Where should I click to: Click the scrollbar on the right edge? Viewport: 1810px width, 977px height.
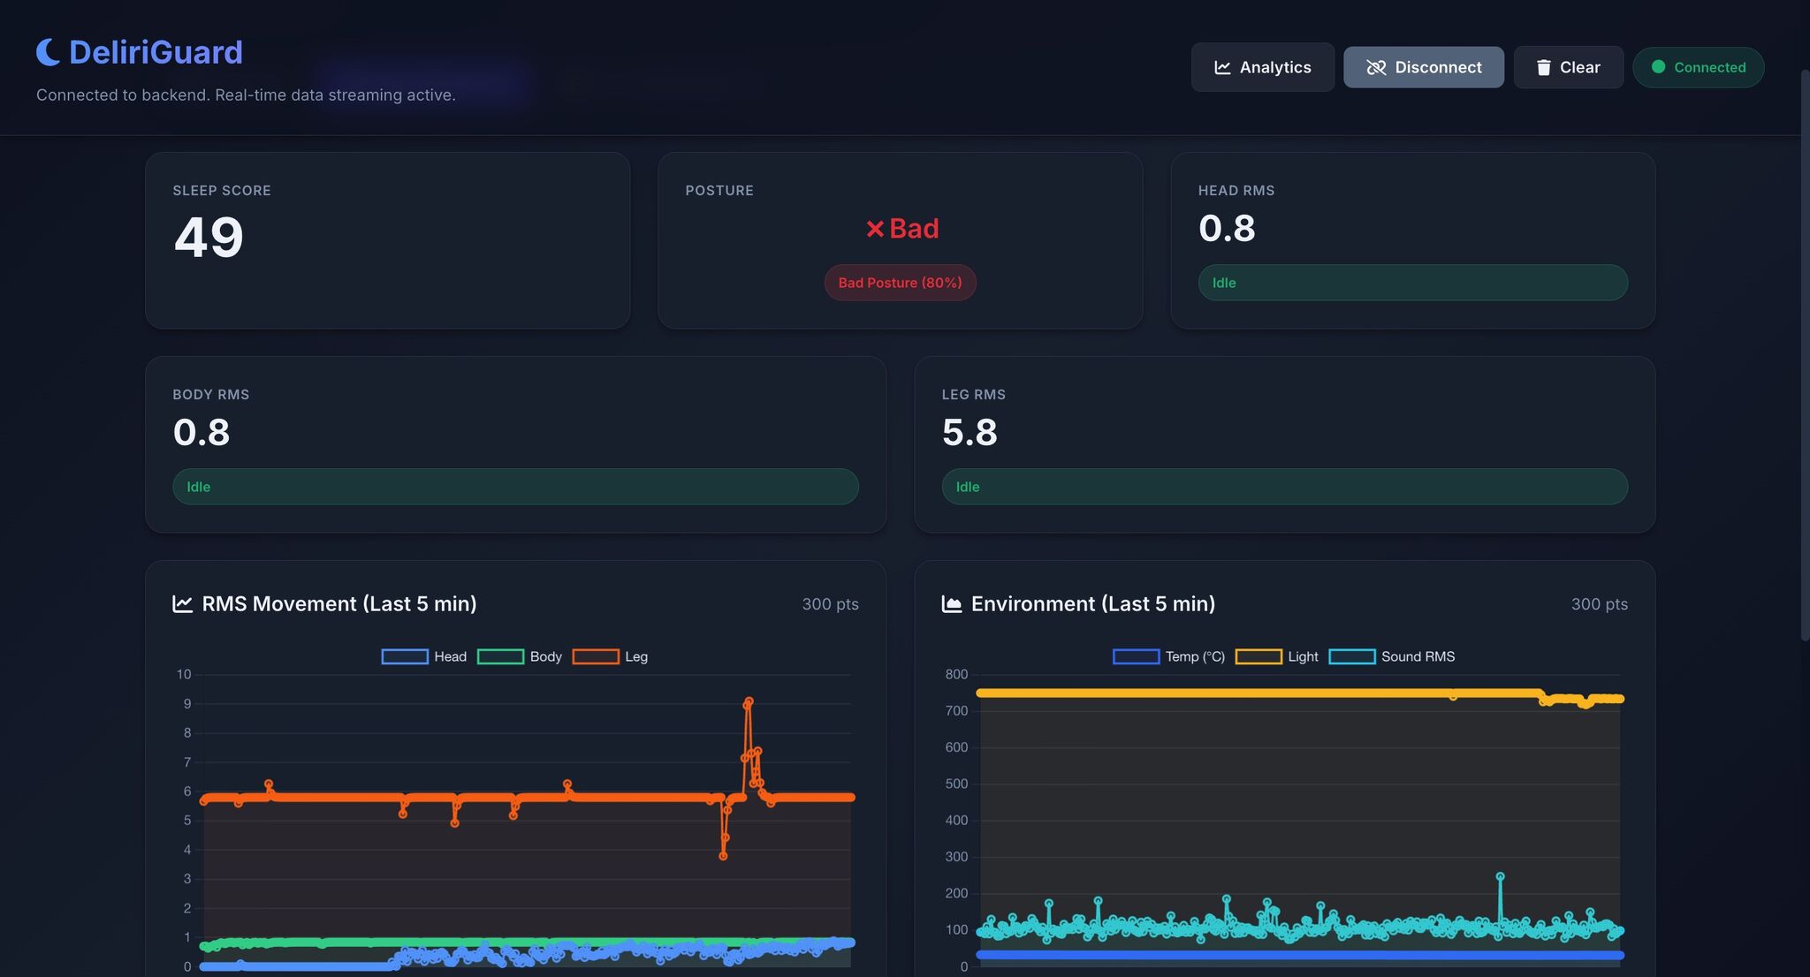coord(1805,353)
